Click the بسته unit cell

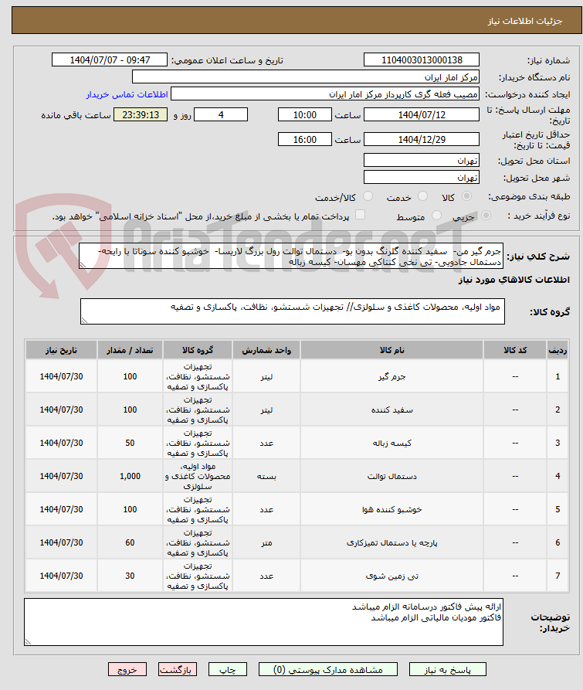coord(266,476)
